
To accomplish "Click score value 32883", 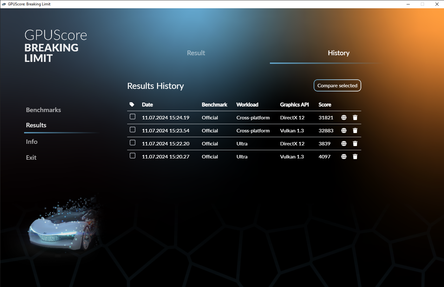I will [x=326, y=130].
